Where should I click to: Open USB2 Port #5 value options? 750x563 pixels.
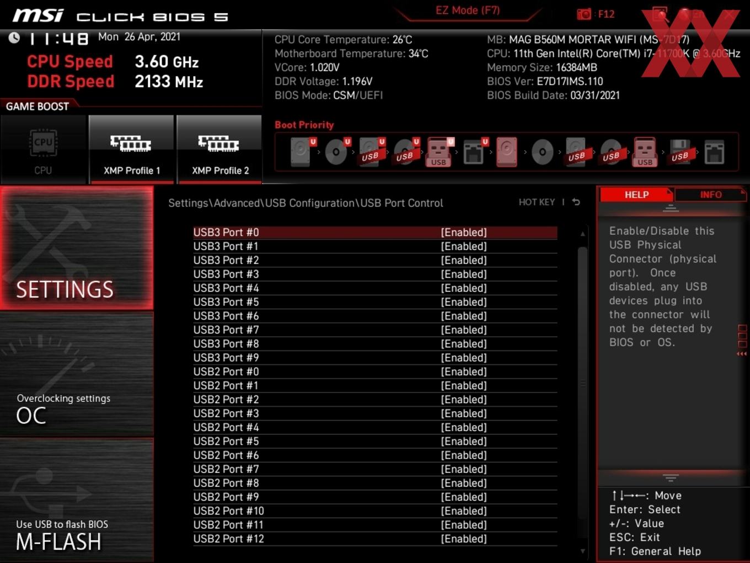(x=464, y=442)
